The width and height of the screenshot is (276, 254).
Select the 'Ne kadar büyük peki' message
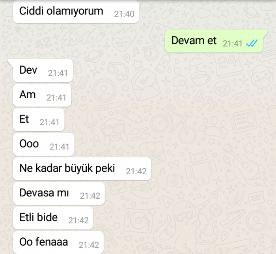[82, 169]
